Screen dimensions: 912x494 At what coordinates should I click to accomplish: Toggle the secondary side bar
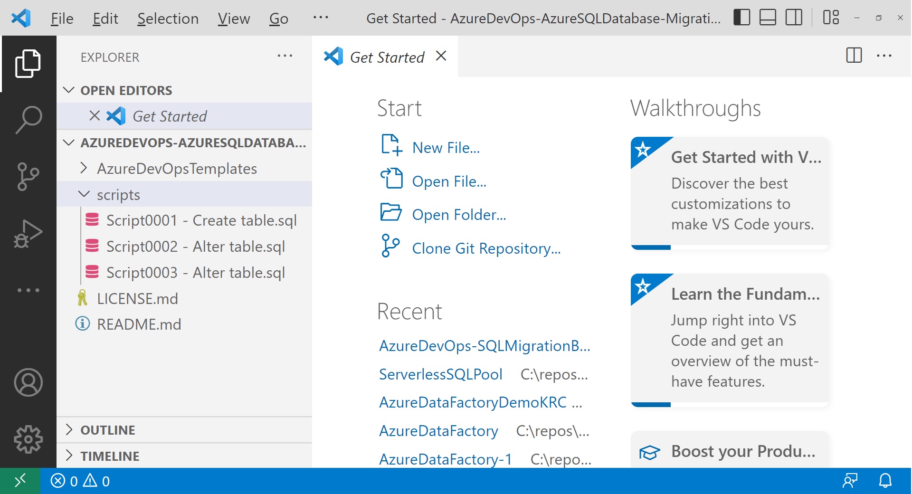coord(794,18)
